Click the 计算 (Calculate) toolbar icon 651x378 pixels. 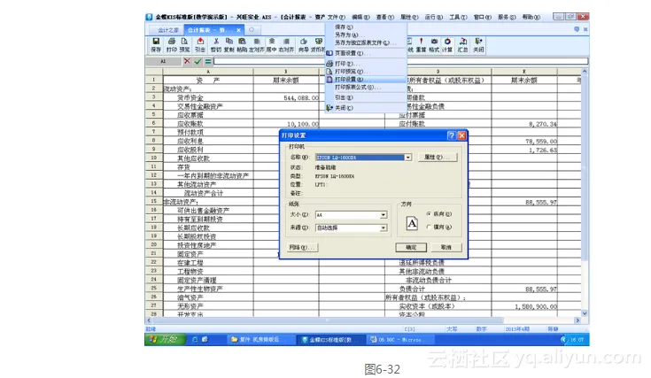point(447,45)
